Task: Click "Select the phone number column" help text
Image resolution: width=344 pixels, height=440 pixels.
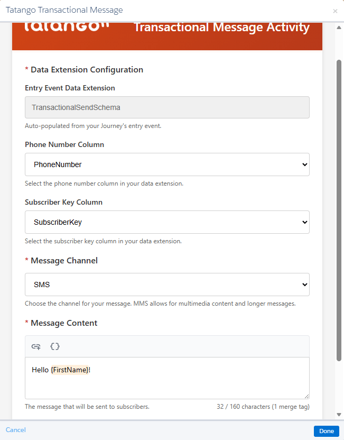Action: tap(104, 184)
